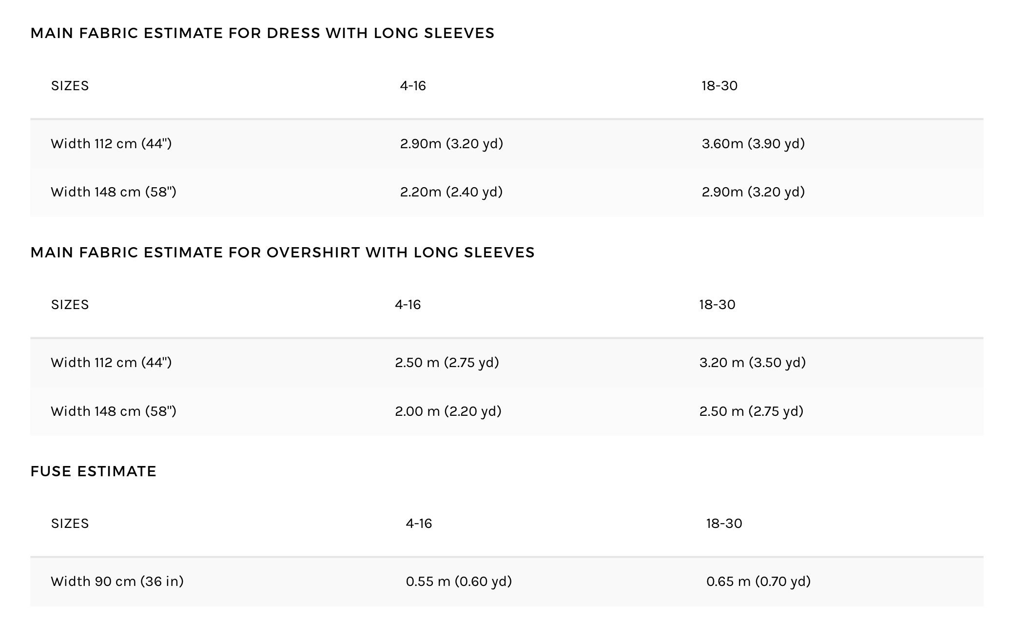Click the Fuse Estimate heading

pos(93,471)
